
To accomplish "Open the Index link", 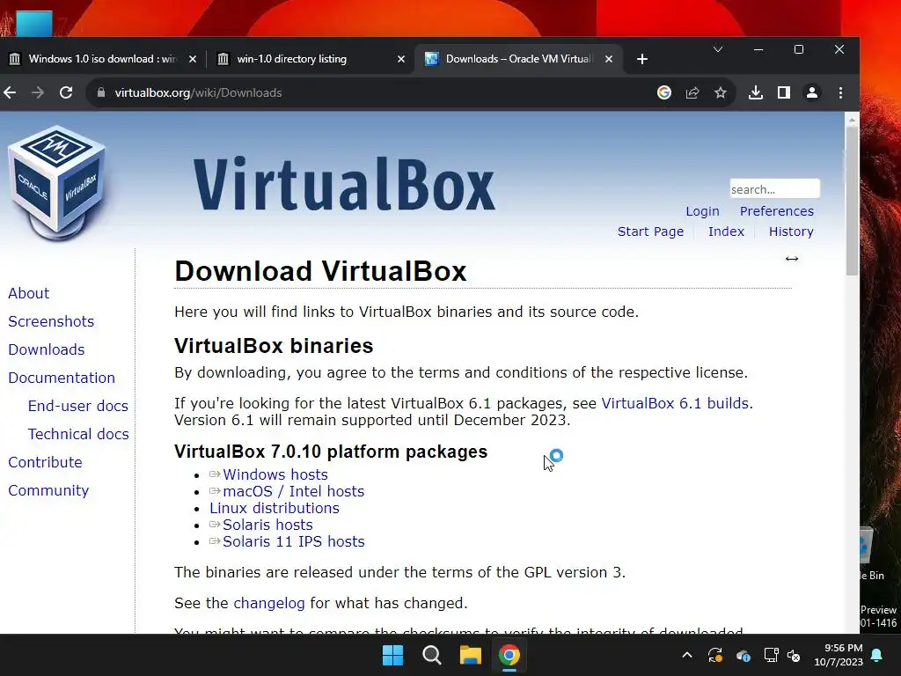I will 726,231.
